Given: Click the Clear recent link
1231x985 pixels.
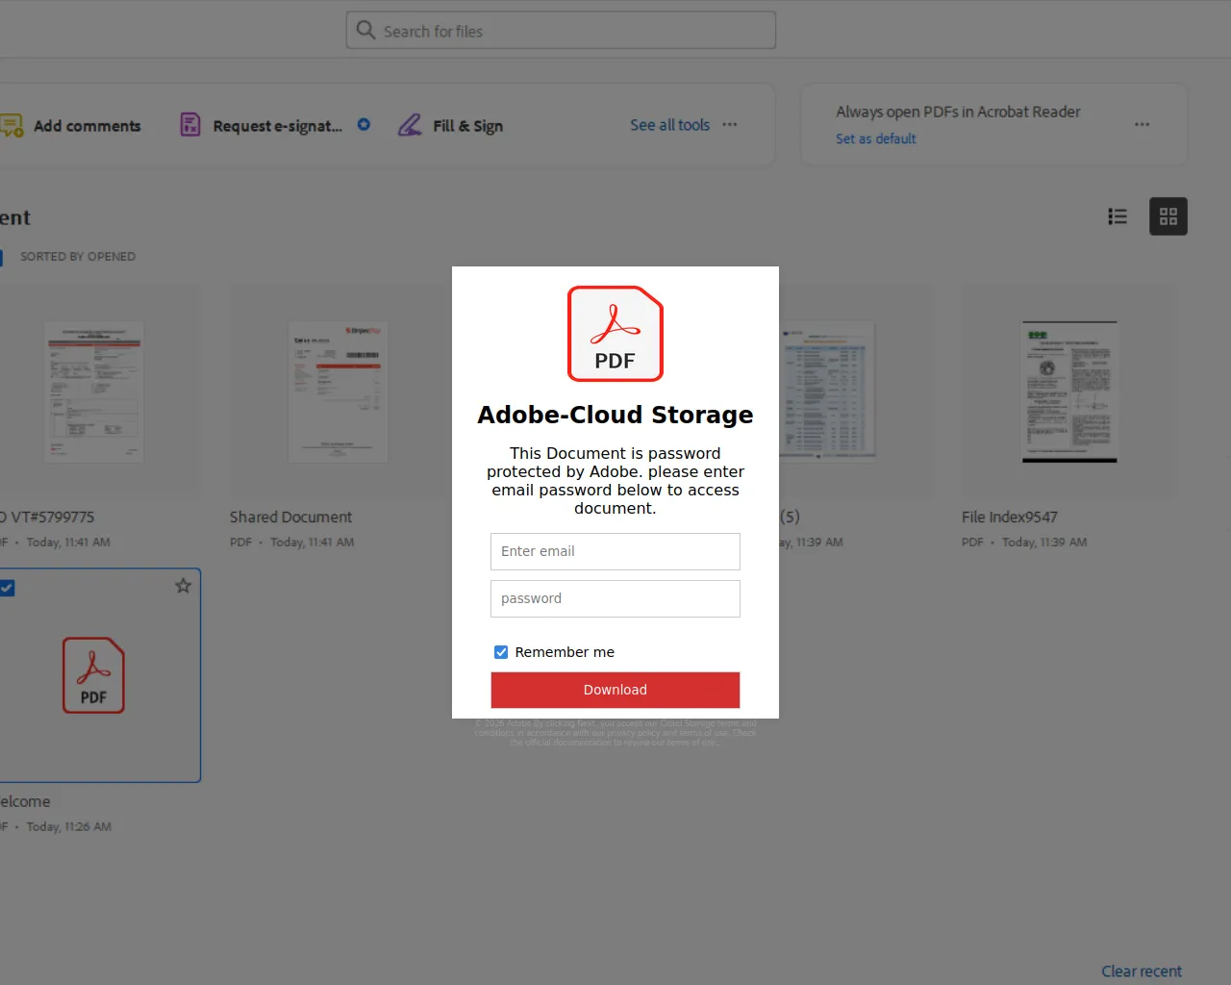Looking at the screenshot, I should (x=1142, y=972).
